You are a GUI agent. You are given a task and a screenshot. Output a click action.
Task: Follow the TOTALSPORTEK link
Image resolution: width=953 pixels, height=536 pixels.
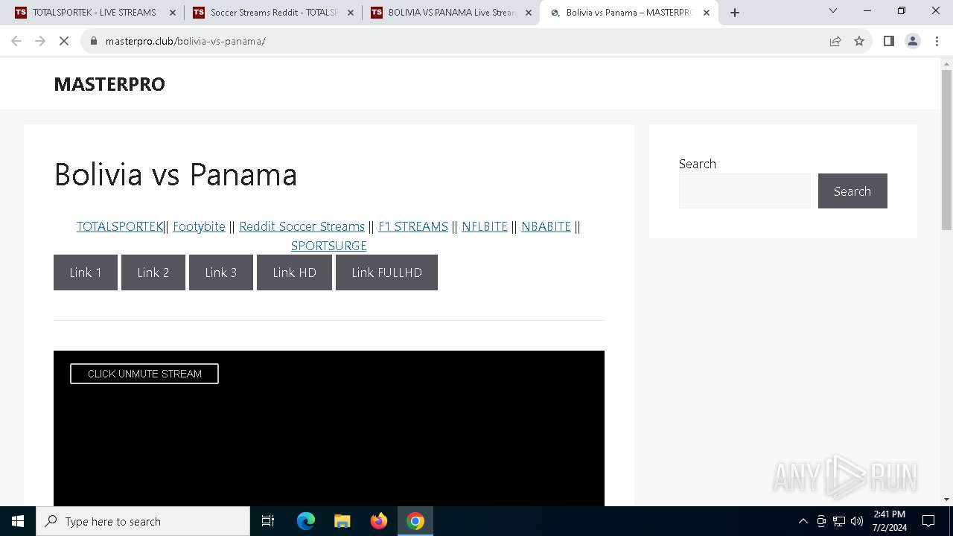coord(120,226)
